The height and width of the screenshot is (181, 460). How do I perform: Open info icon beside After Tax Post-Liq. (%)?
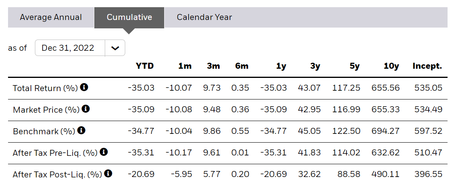(108, 173)
